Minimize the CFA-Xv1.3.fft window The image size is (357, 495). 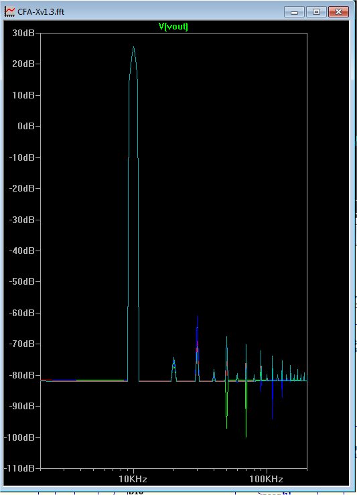pyautogui.click(x=294, y=12)
